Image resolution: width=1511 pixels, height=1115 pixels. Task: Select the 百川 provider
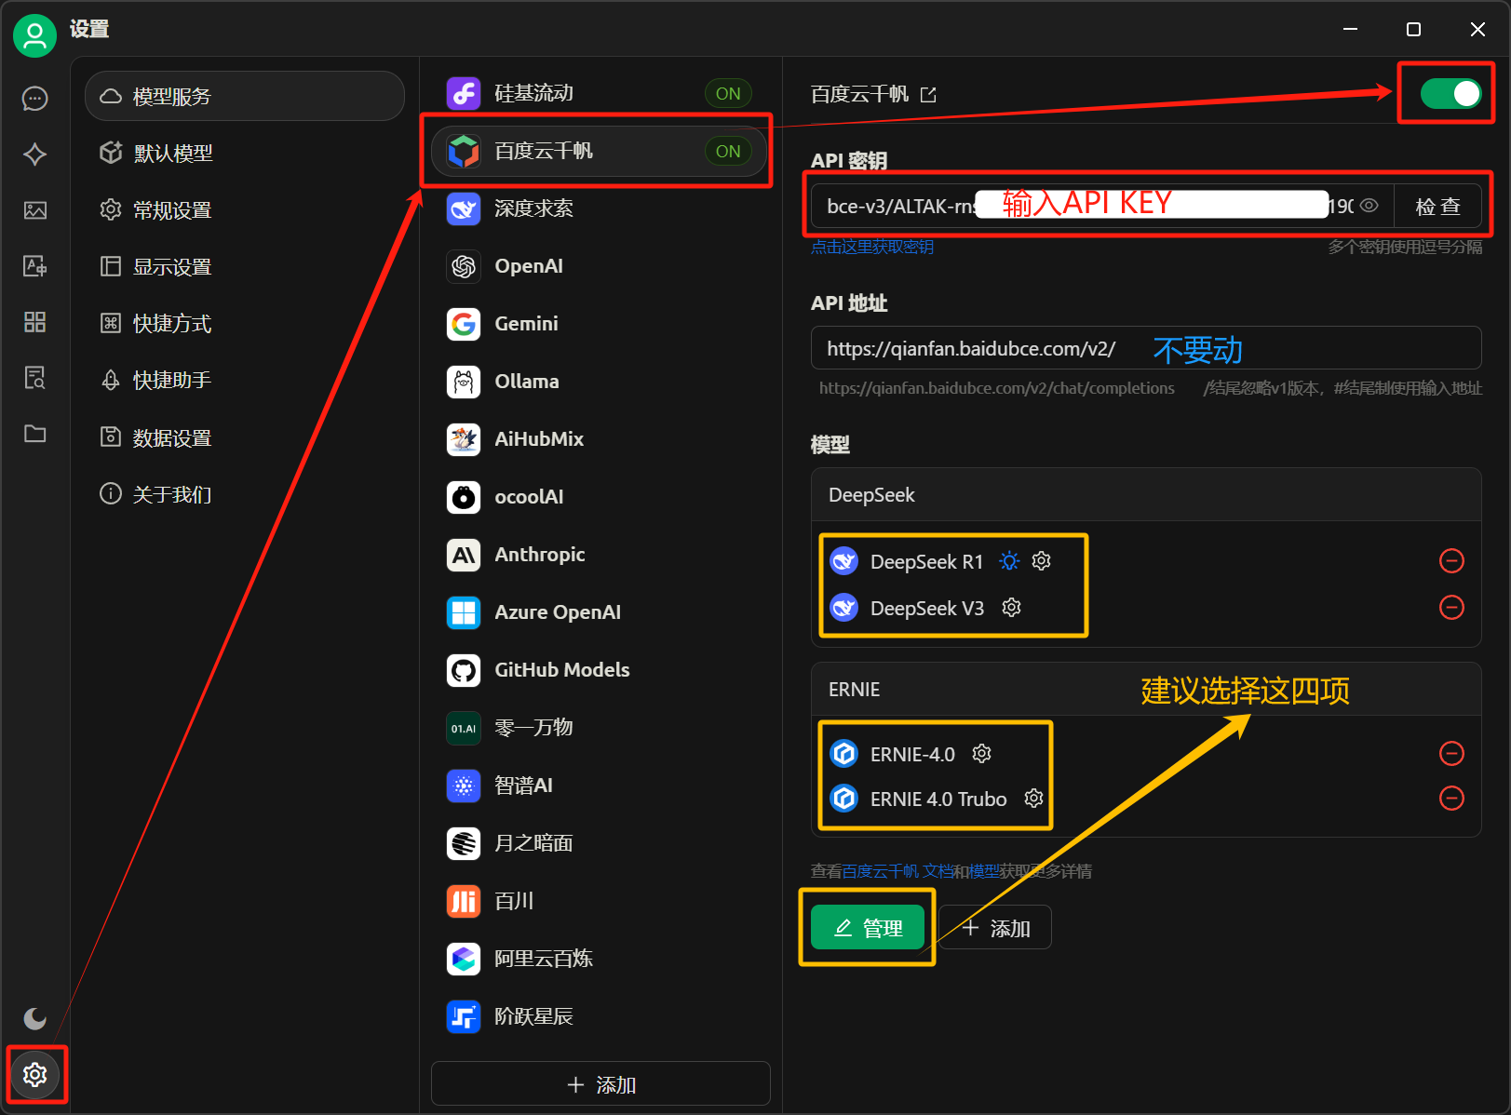600,901
